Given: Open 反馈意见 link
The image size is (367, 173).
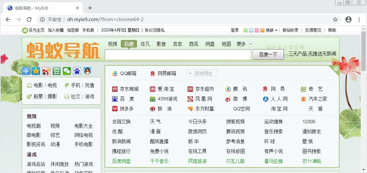Looking at the screenshot, I should (313, 30).
